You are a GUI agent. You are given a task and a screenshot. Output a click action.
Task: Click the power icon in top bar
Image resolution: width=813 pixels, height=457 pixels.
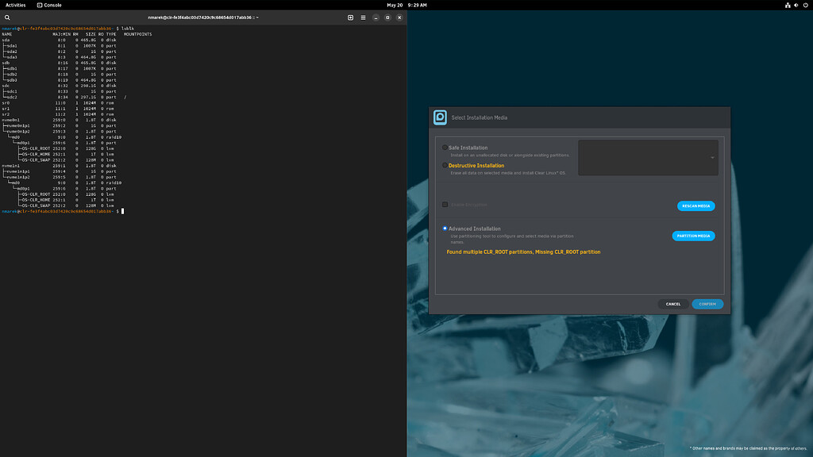click(x=807, y=5)
